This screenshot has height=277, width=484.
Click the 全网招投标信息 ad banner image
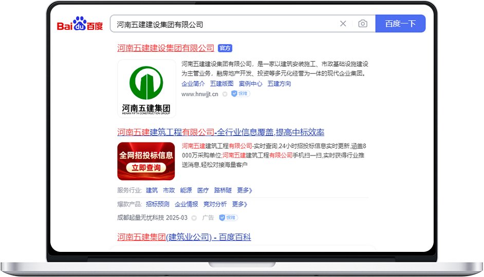[146, 161]
